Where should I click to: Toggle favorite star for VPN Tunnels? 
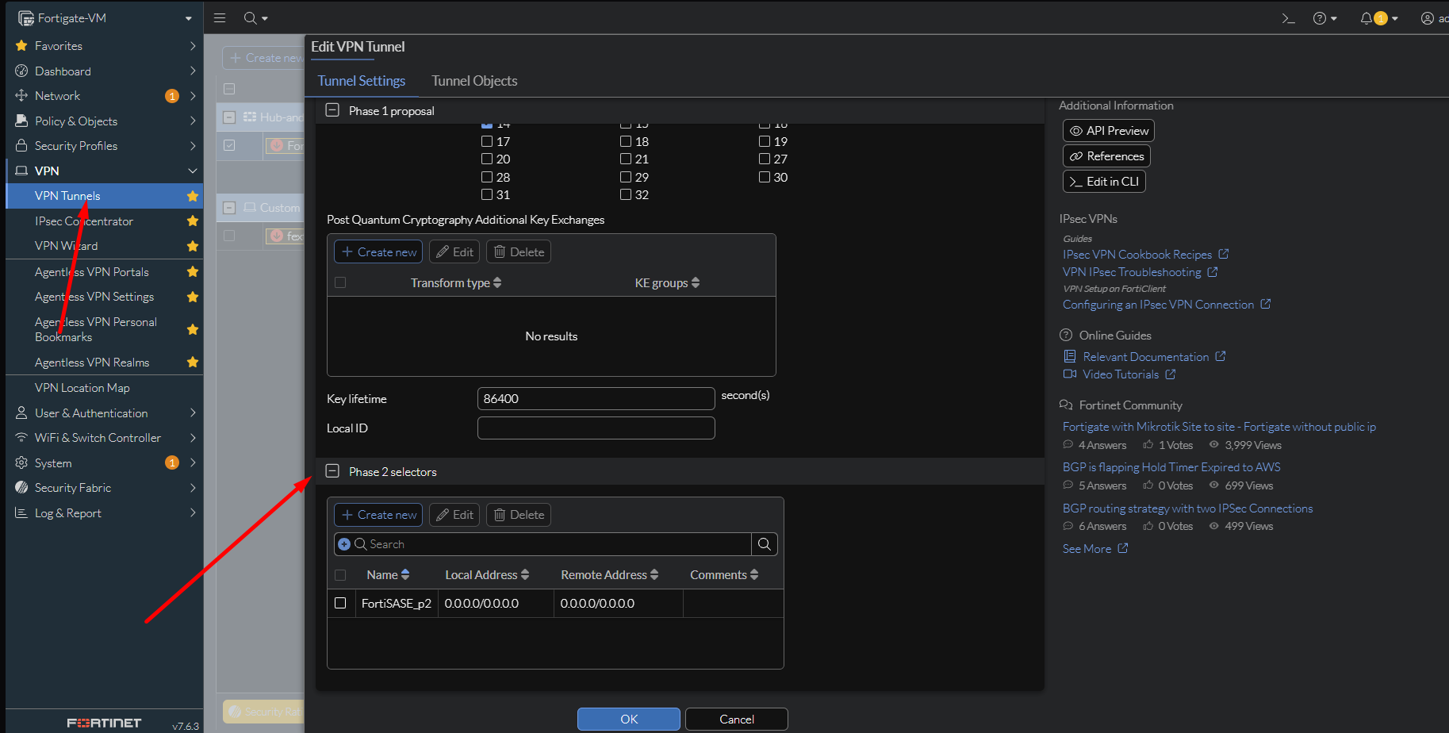pyautogui.click(x=193, y=196)
